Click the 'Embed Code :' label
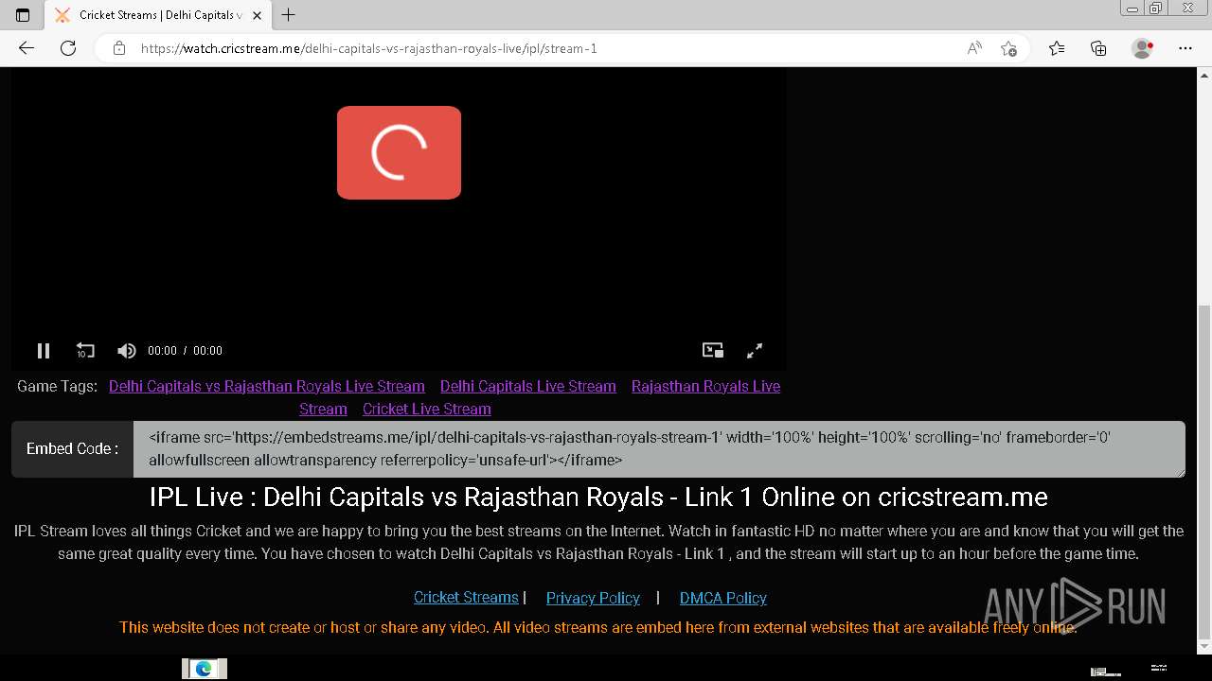1212x681 pixels. [73, 449]
